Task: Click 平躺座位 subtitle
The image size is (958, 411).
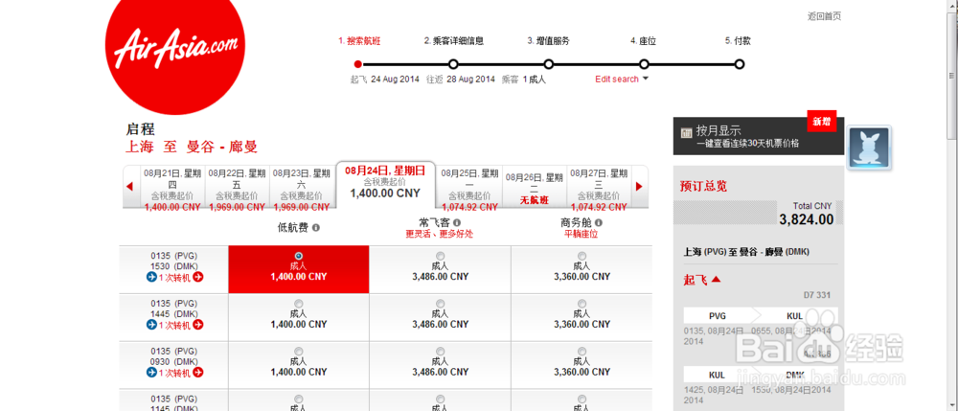Action: [x=581, y=234]
